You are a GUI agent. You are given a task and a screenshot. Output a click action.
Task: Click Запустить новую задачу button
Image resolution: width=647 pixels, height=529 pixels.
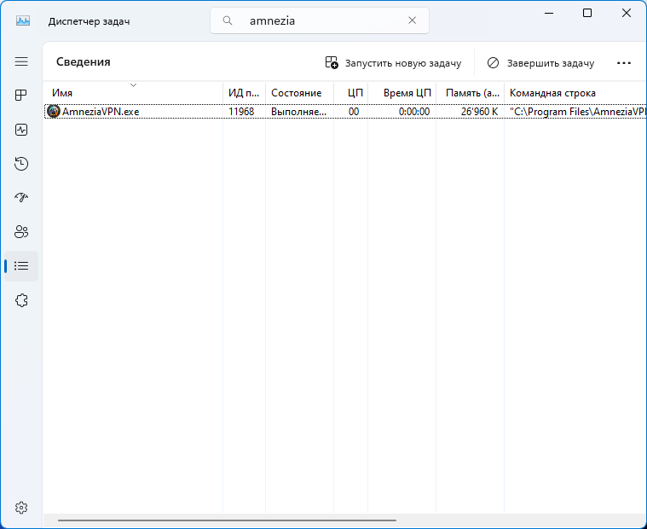click(393, 63)
